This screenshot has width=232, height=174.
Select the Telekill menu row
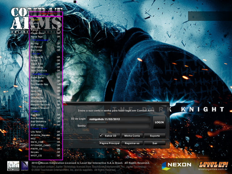[46, 88]
